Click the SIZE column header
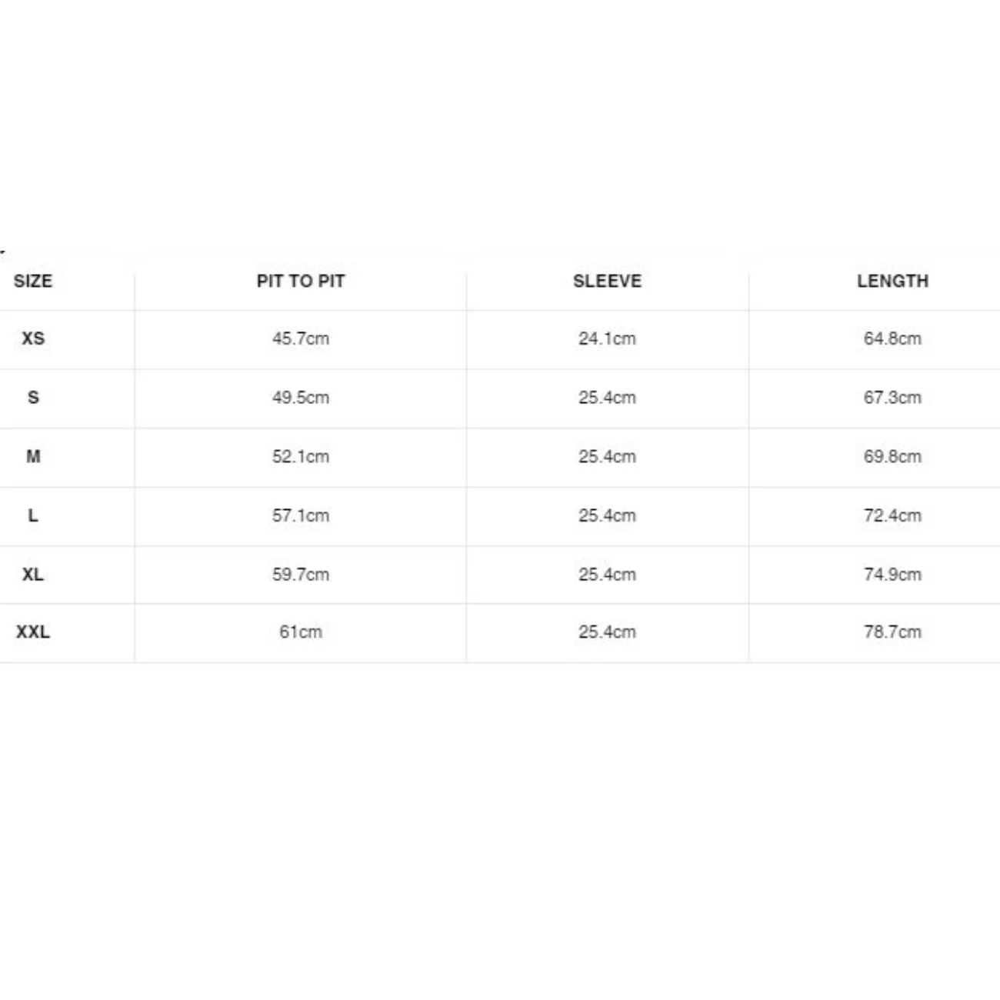Viewport: 1000px width, 1000px height. tap(33, 281)
